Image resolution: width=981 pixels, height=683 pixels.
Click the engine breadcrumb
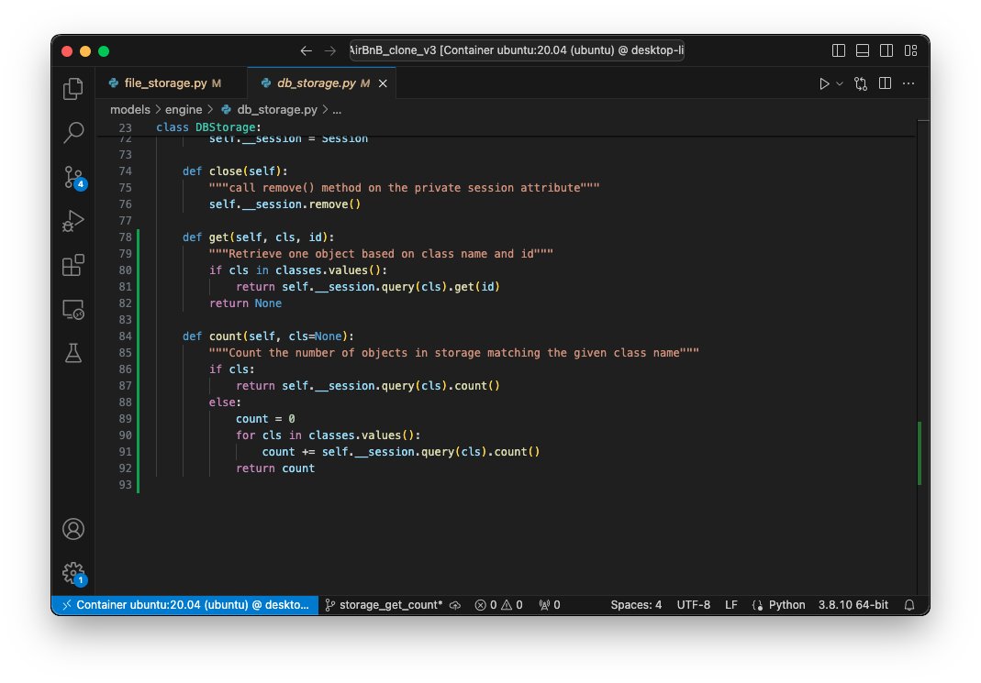point(184,109)
